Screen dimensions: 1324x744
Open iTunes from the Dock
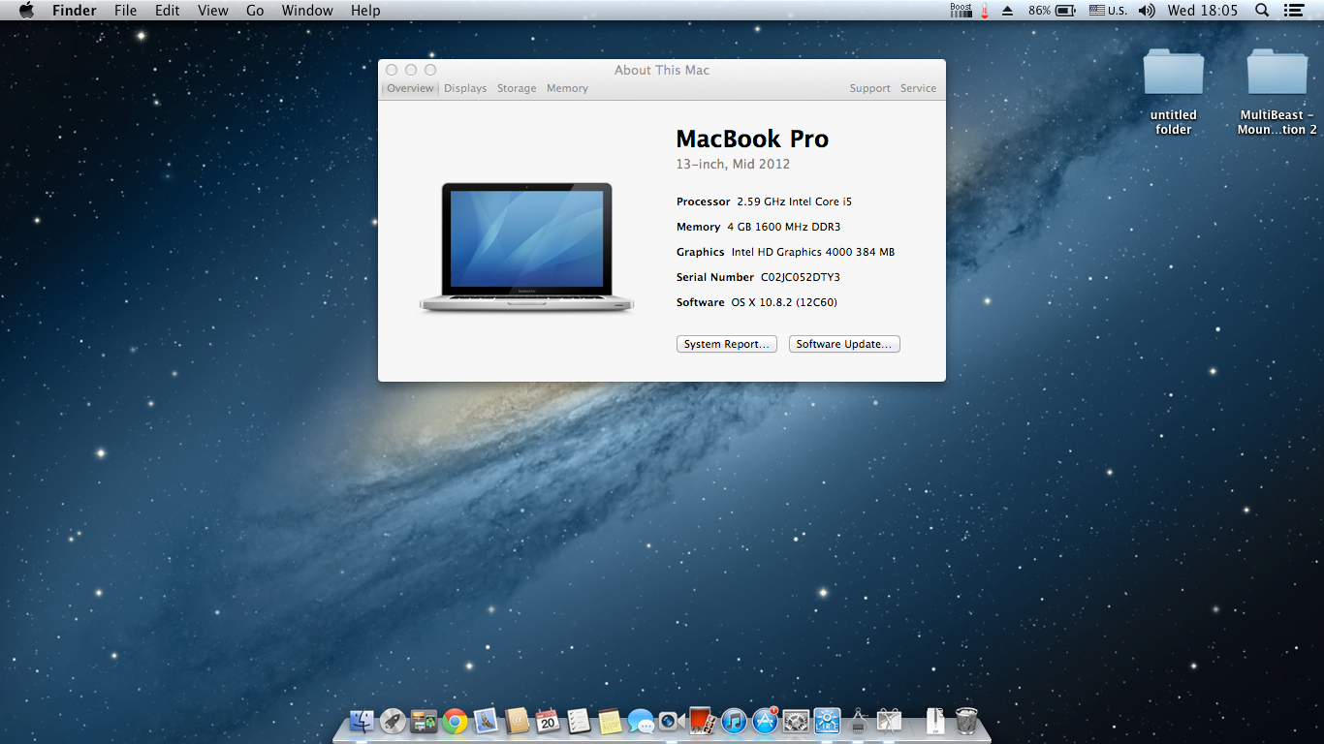[734, 721]
